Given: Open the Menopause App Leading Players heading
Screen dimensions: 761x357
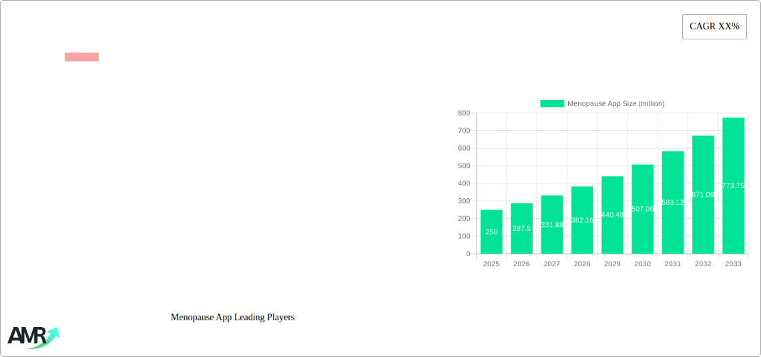Looking at the screenshot, I should (x=232, y=318).
